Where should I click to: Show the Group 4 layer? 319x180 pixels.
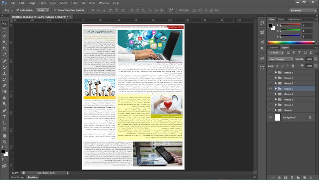pos(270,94)
